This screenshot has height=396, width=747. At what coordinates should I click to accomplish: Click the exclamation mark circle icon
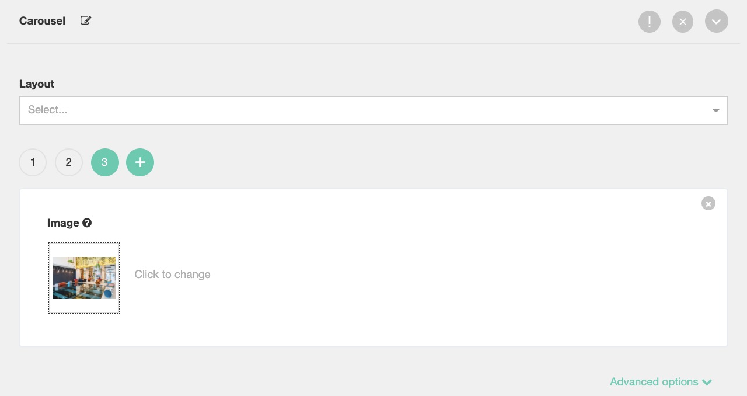pyautogui.click(x=649, y=22)
